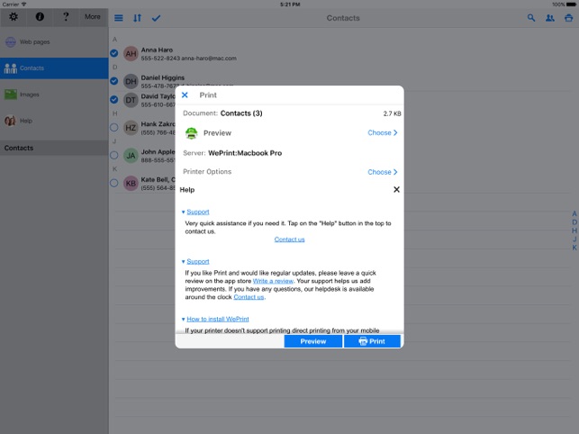Image resolution: width=579 pixels, height=434 pixels.
Task: Choose a printer next to Preview
Action: coord(382,132)
